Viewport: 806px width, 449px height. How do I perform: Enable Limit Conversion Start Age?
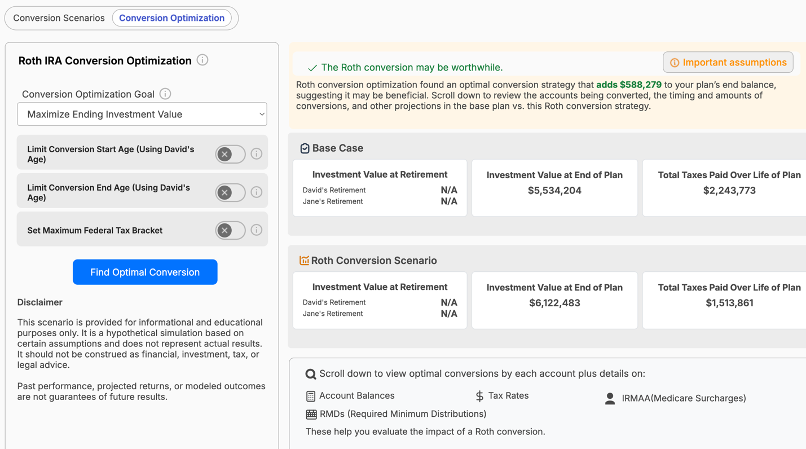tap(230, 153)
